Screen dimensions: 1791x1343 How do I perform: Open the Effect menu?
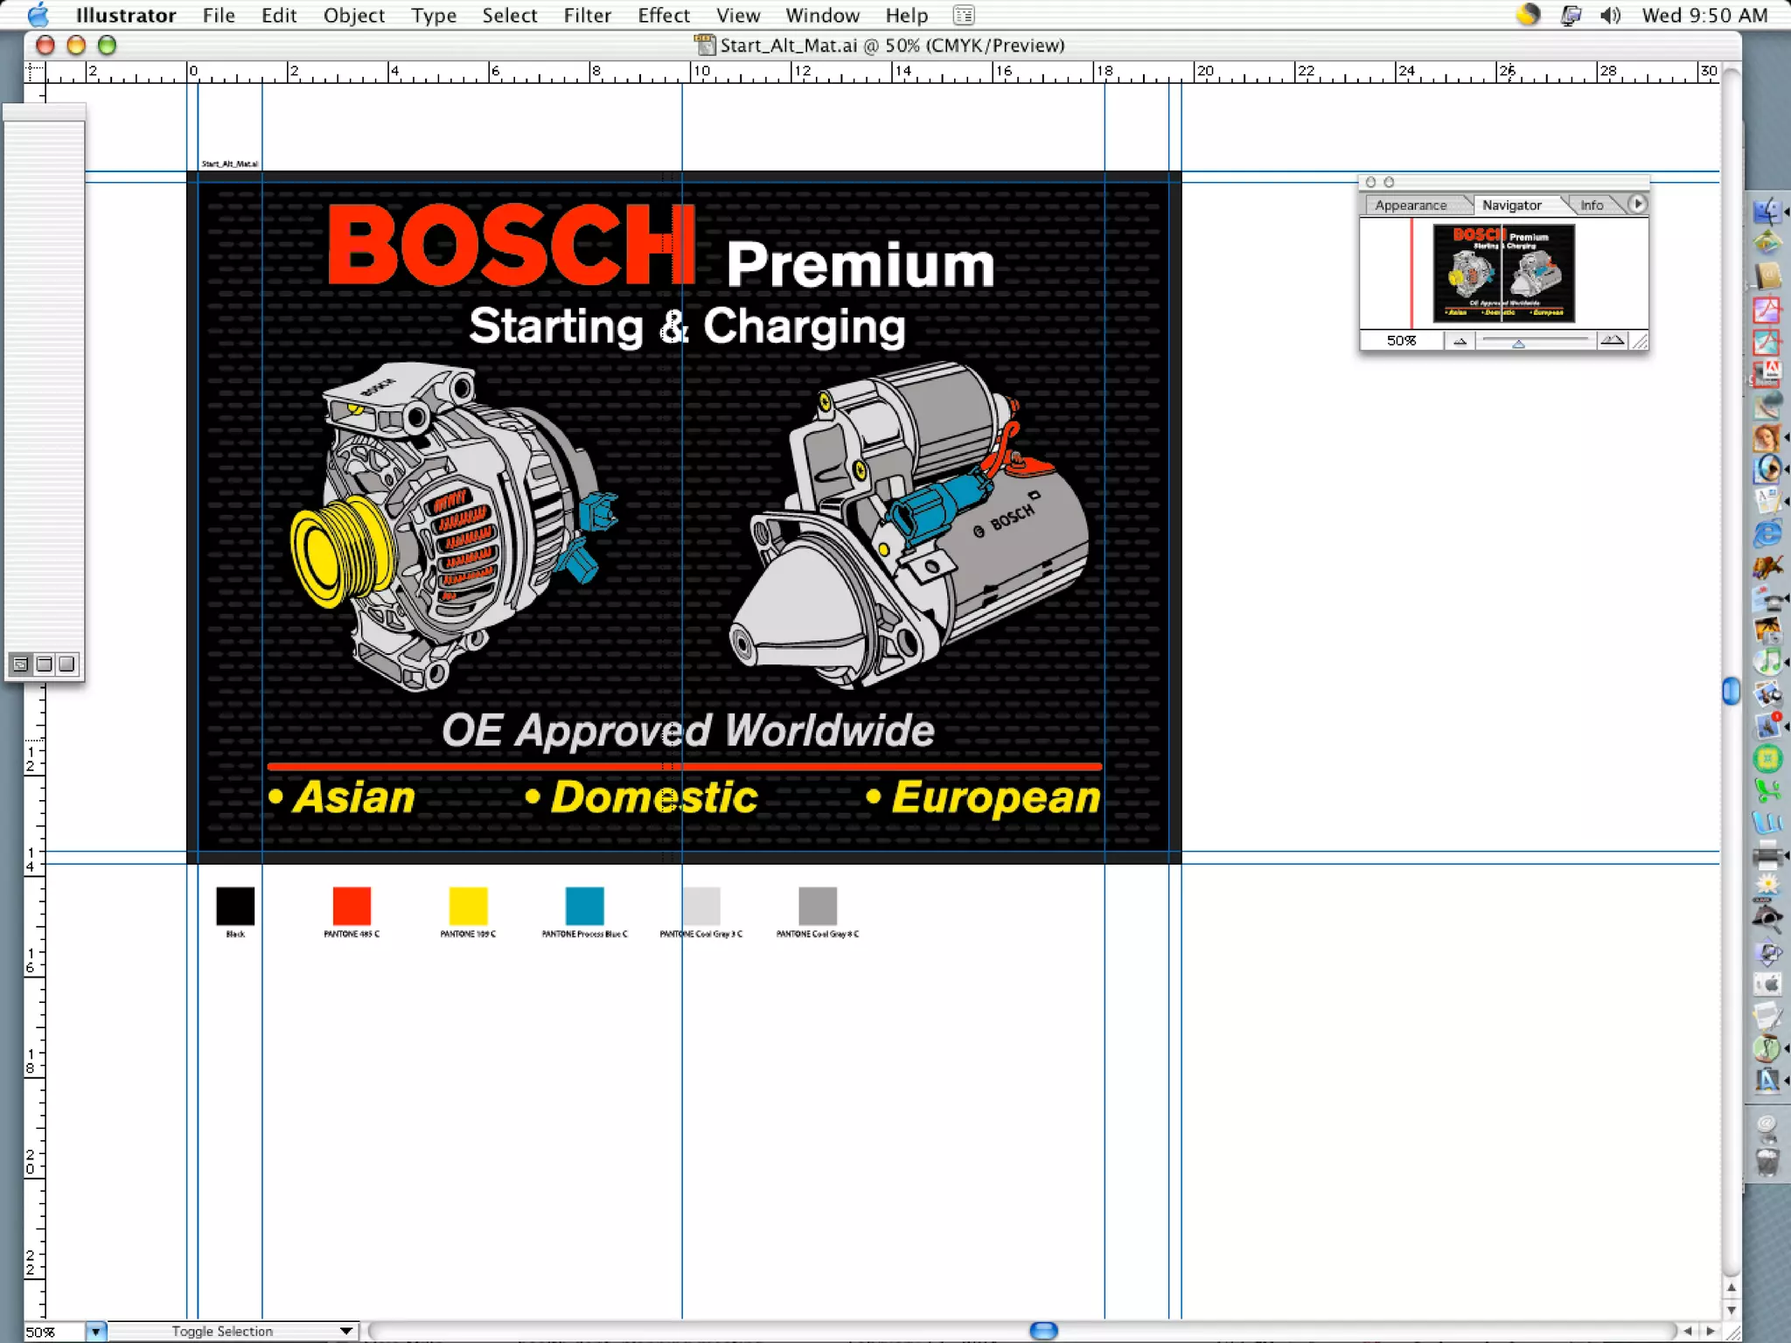(663, 15)
